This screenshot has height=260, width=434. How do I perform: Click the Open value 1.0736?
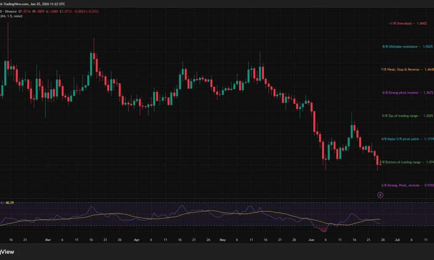pyautogui.click(x=25, y=11)
